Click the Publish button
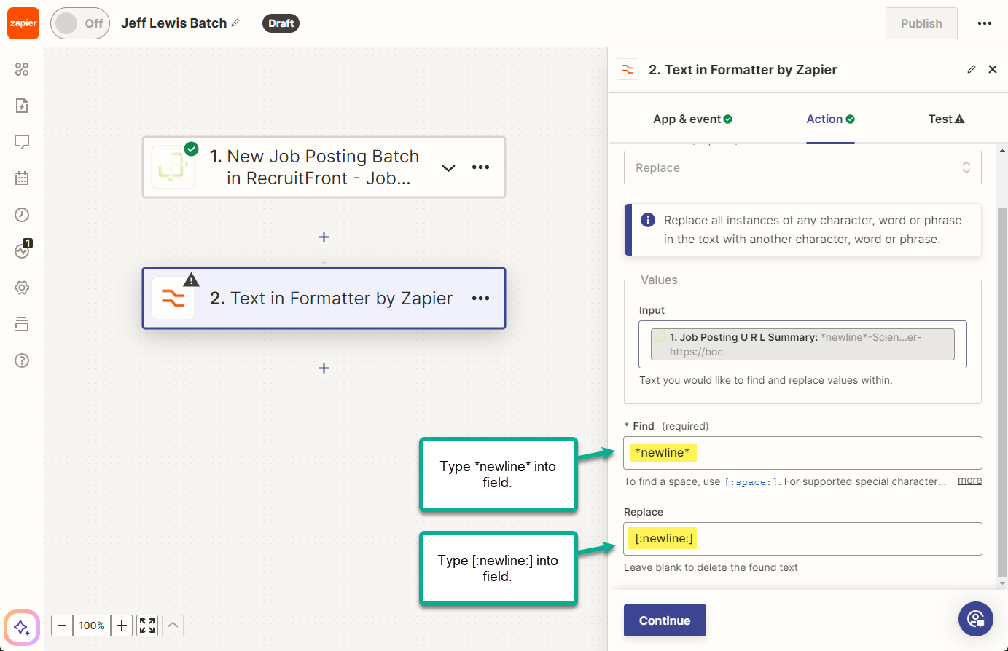This screenshot has height=651, width=1008. 921,23
